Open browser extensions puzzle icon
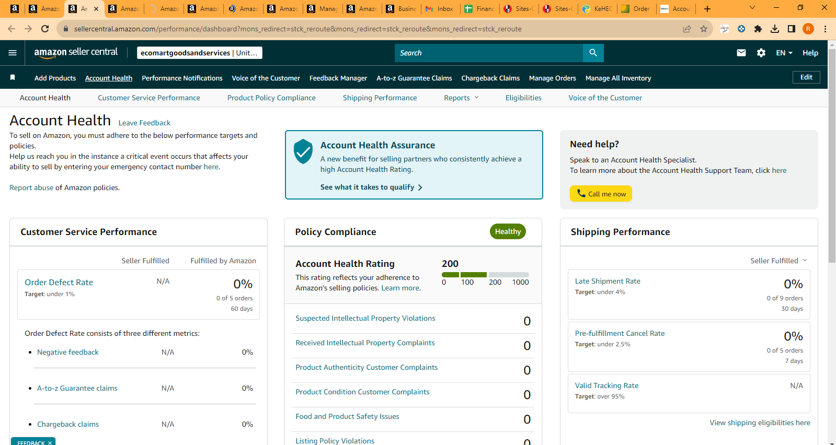Image resolution: width=836 pixels, height=445 pixels. (758, 29)
